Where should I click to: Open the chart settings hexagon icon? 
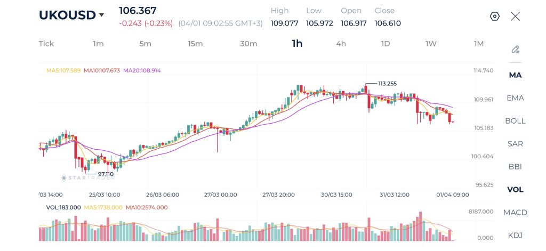coord(494,16)
